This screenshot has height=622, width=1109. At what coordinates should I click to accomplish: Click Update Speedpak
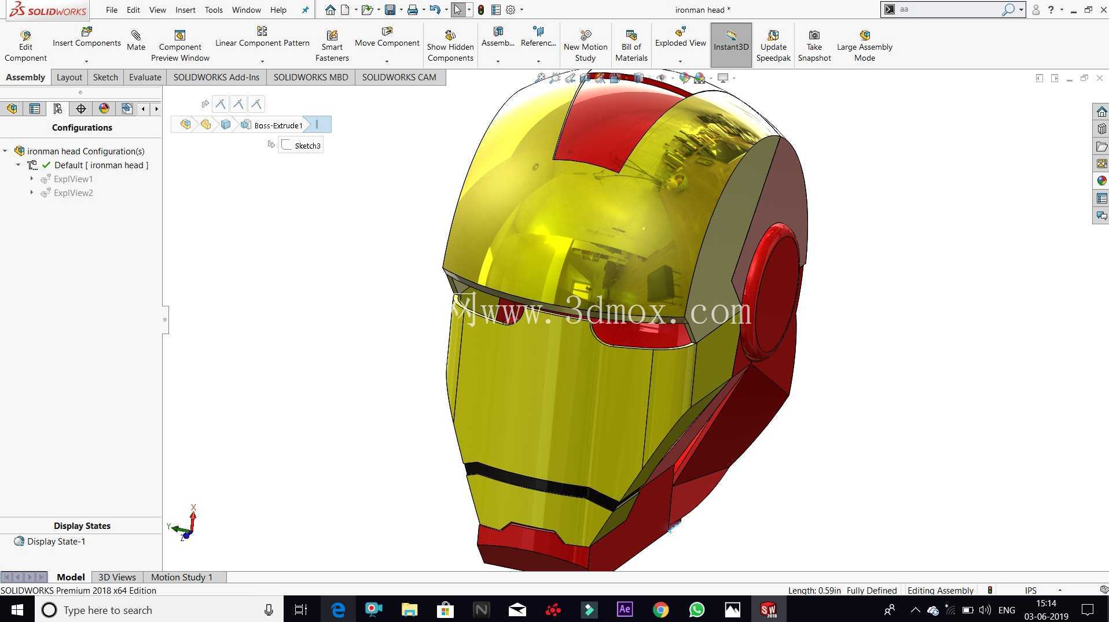pos(773,46)
